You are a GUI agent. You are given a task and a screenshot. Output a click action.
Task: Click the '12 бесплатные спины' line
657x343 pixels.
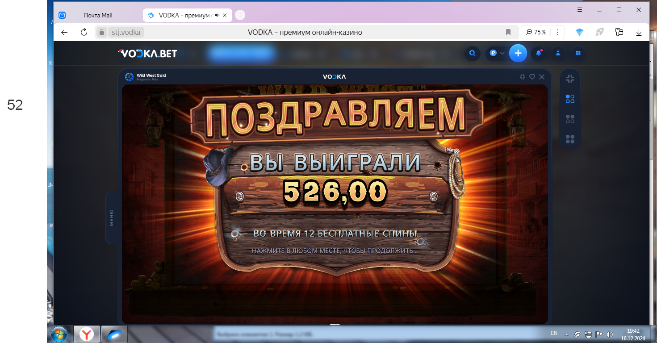[335, 234]
